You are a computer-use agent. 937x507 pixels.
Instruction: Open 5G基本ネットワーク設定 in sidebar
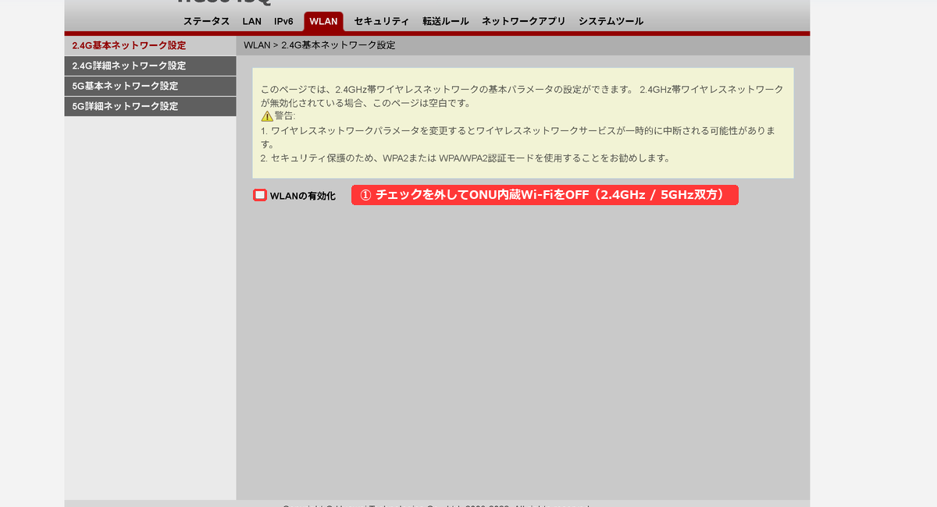(x=150, y=86)
